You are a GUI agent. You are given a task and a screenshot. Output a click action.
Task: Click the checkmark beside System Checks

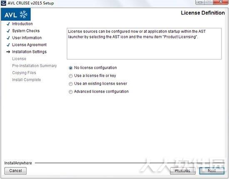pos(8,31)
